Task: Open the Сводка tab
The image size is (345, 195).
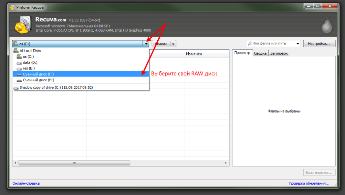Action: coord(260,53)
